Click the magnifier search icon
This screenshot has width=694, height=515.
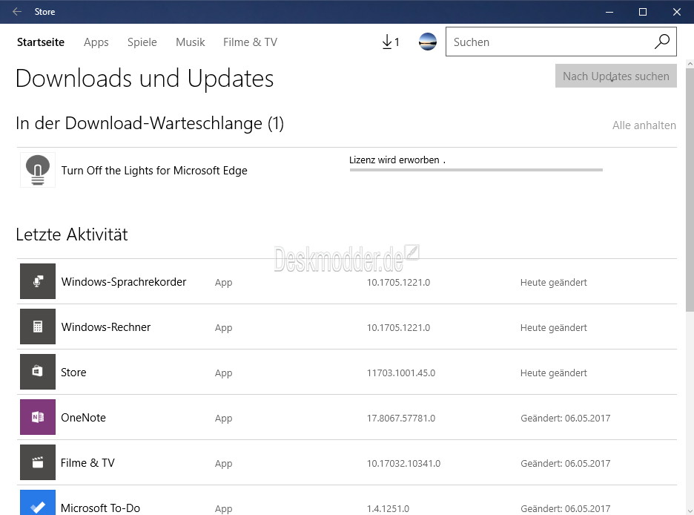click(661, 42)
